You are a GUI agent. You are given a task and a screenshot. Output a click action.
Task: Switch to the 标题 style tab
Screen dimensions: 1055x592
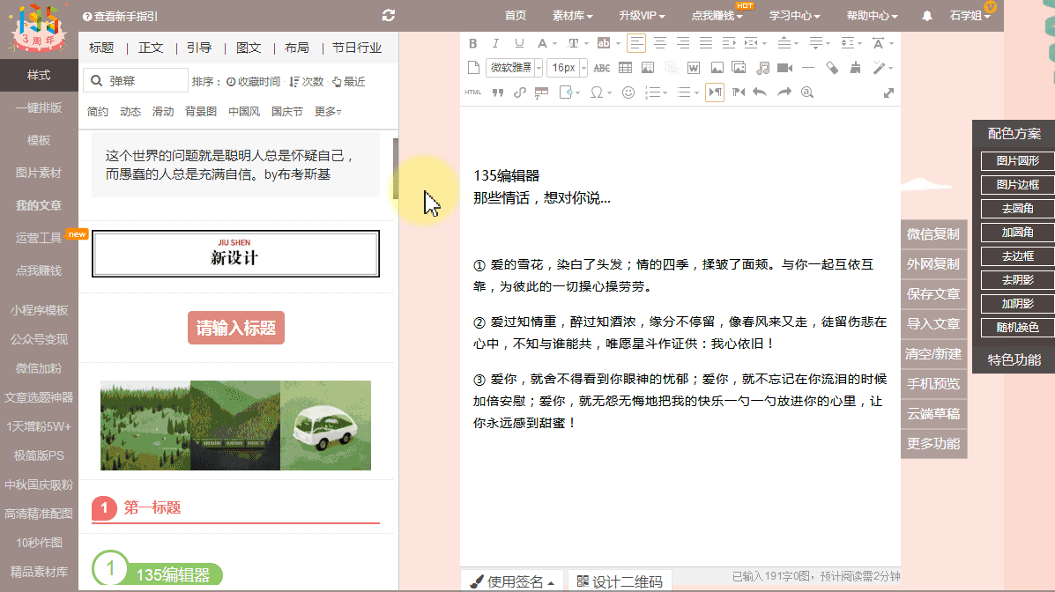pyautogui.click(x=101, y=48)
